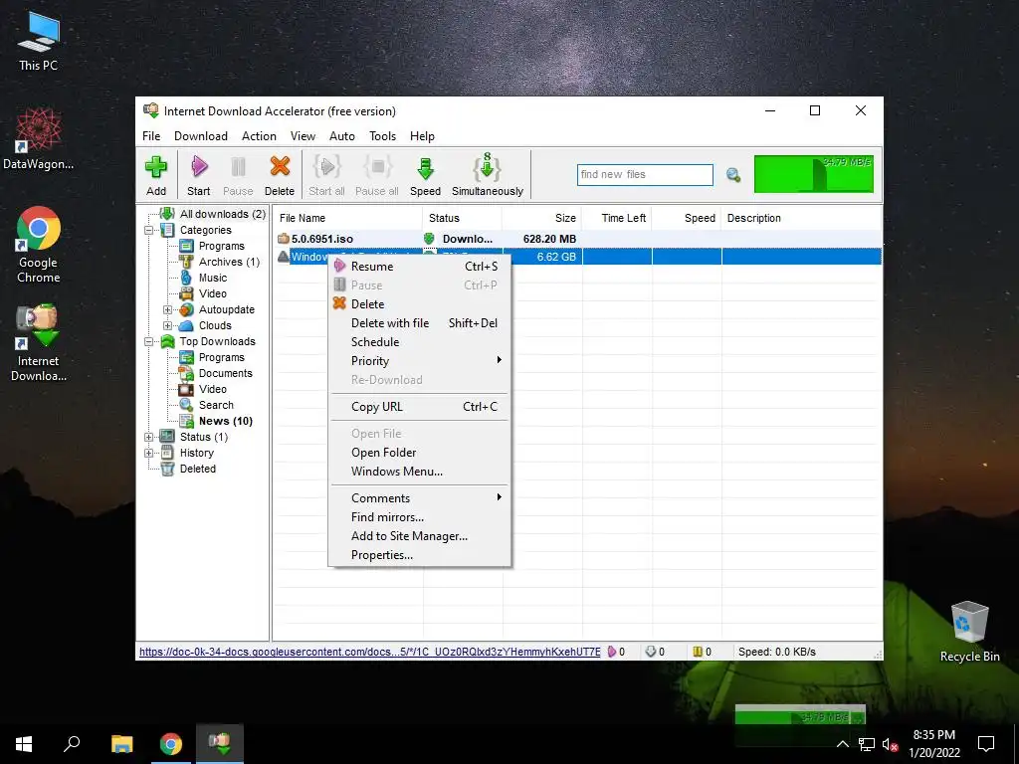Viewport: 1019px width, 764px height.
Task: Choose Copy URL from the context menu
Action: pos(419,407)
